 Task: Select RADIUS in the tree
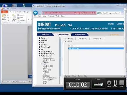pyautogui.click(x=46, y=72)
